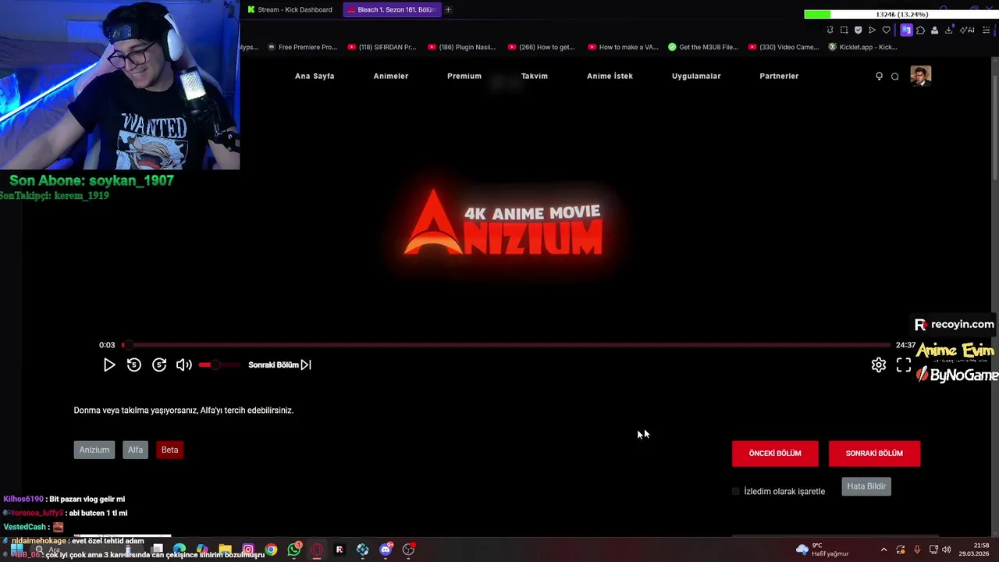
Task: Click the red ÖNCEKİ BÖLÜM button
Action: tap(775, 454)
